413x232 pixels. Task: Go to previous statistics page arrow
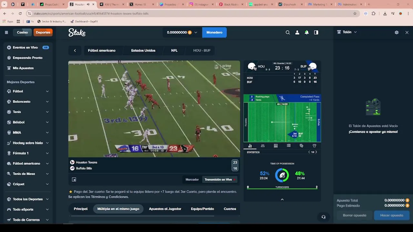pos(309,152)
